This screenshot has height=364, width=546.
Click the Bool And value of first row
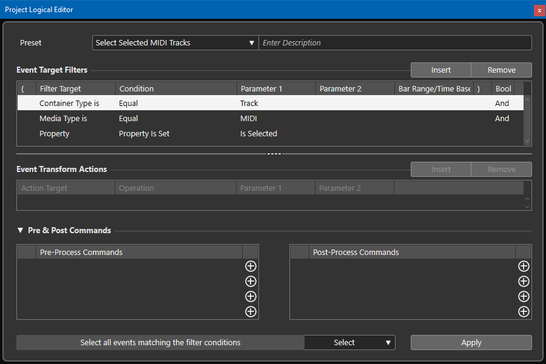502,104
